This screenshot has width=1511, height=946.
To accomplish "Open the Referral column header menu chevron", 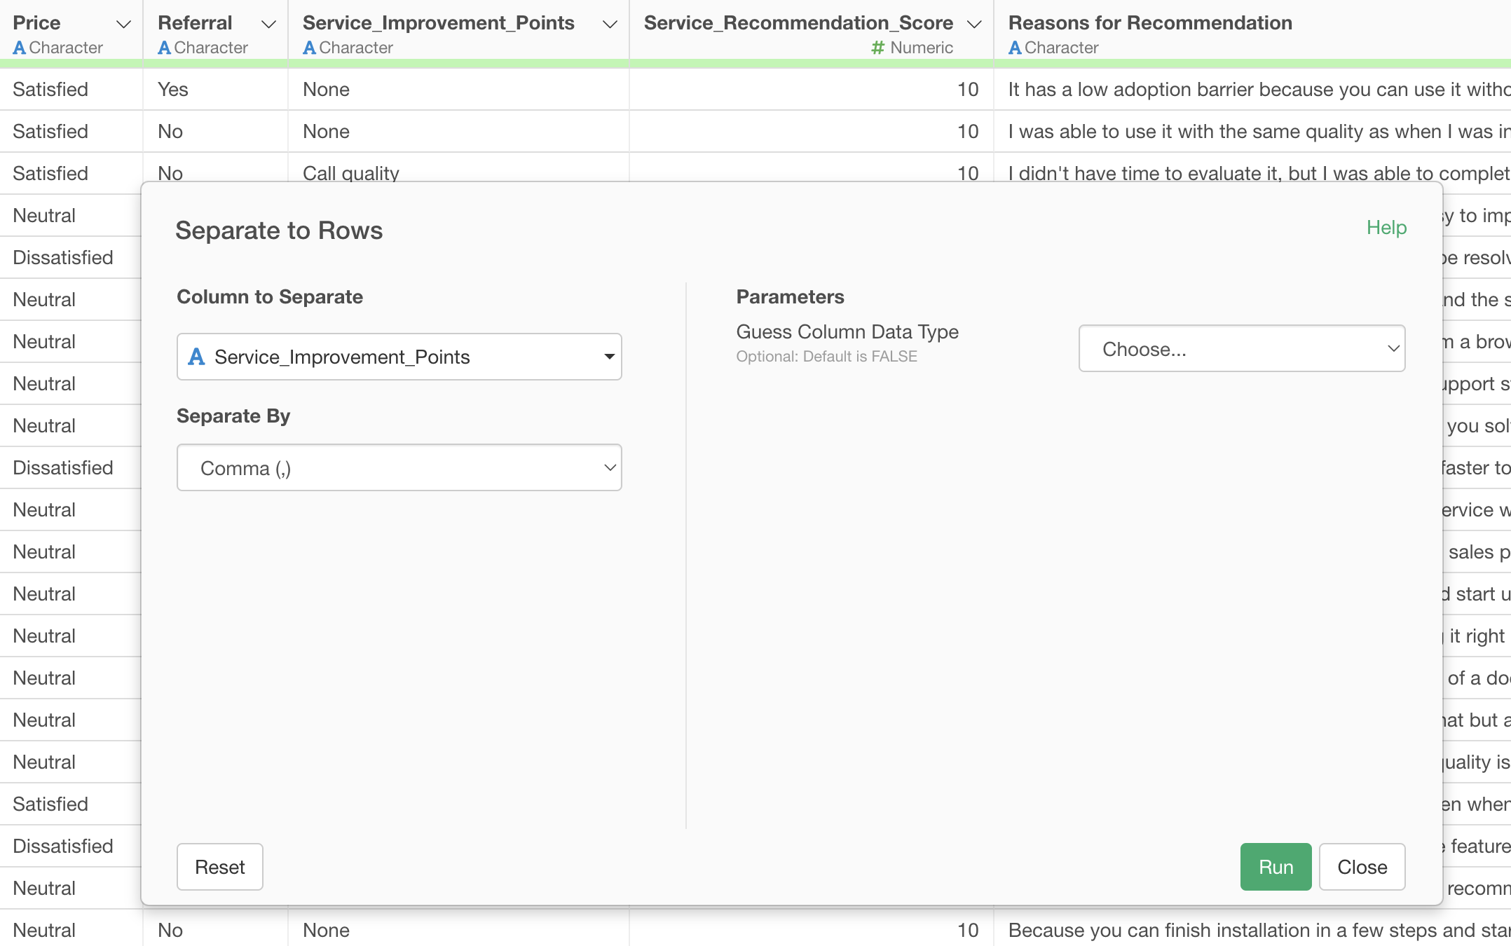I will [268, 25].
